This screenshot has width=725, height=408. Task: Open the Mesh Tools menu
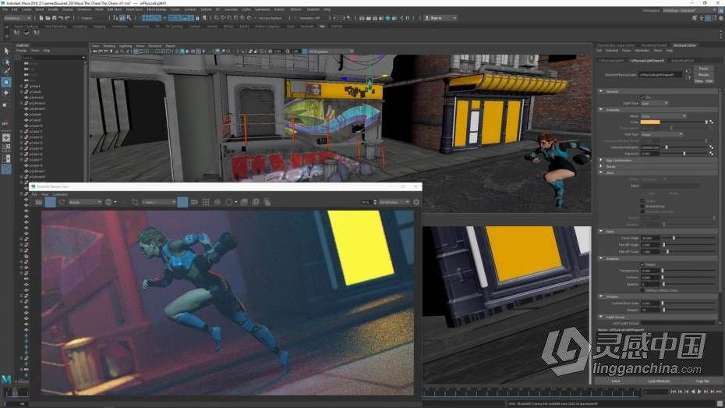pyautogui.click(x=135, y=9)
